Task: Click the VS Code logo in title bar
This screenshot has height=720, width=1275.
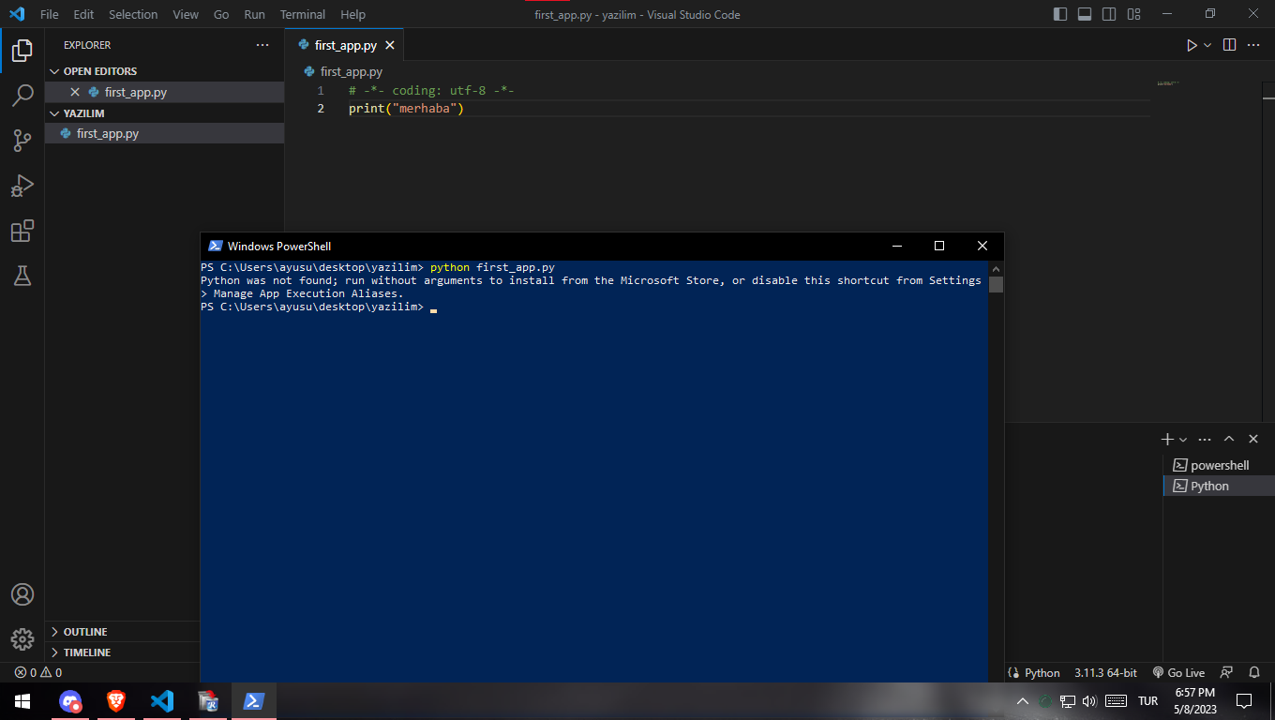Action: (16, 14)
